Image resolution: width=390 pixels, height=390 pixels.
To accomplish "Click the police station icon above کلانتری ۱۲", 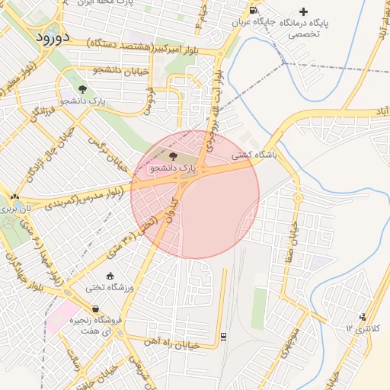I will coord(363,317).
